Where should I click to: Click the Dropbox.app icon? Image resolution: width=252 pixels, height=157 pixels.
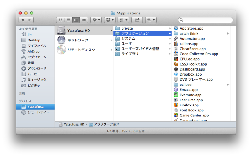pyautogui.click(x=176, y=74)
